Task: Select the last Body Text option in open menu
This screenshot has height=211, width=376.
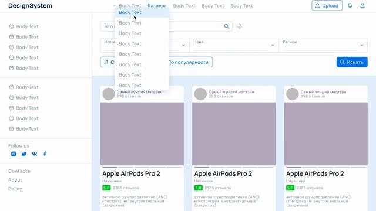Action: pyautogui.click(x=142, y=86)
